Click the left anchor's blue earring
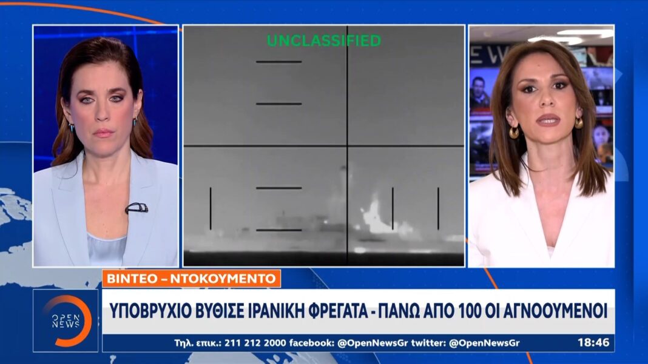Viewport: 648px width, 364px height. [71, 128]
